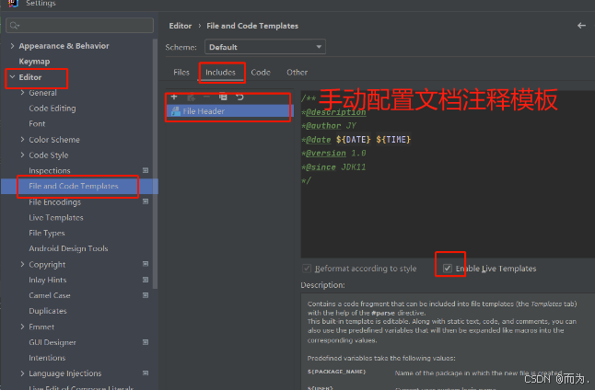Click the remove template minus icon
This screenshot has width=595, height=390.
point(207,97)
